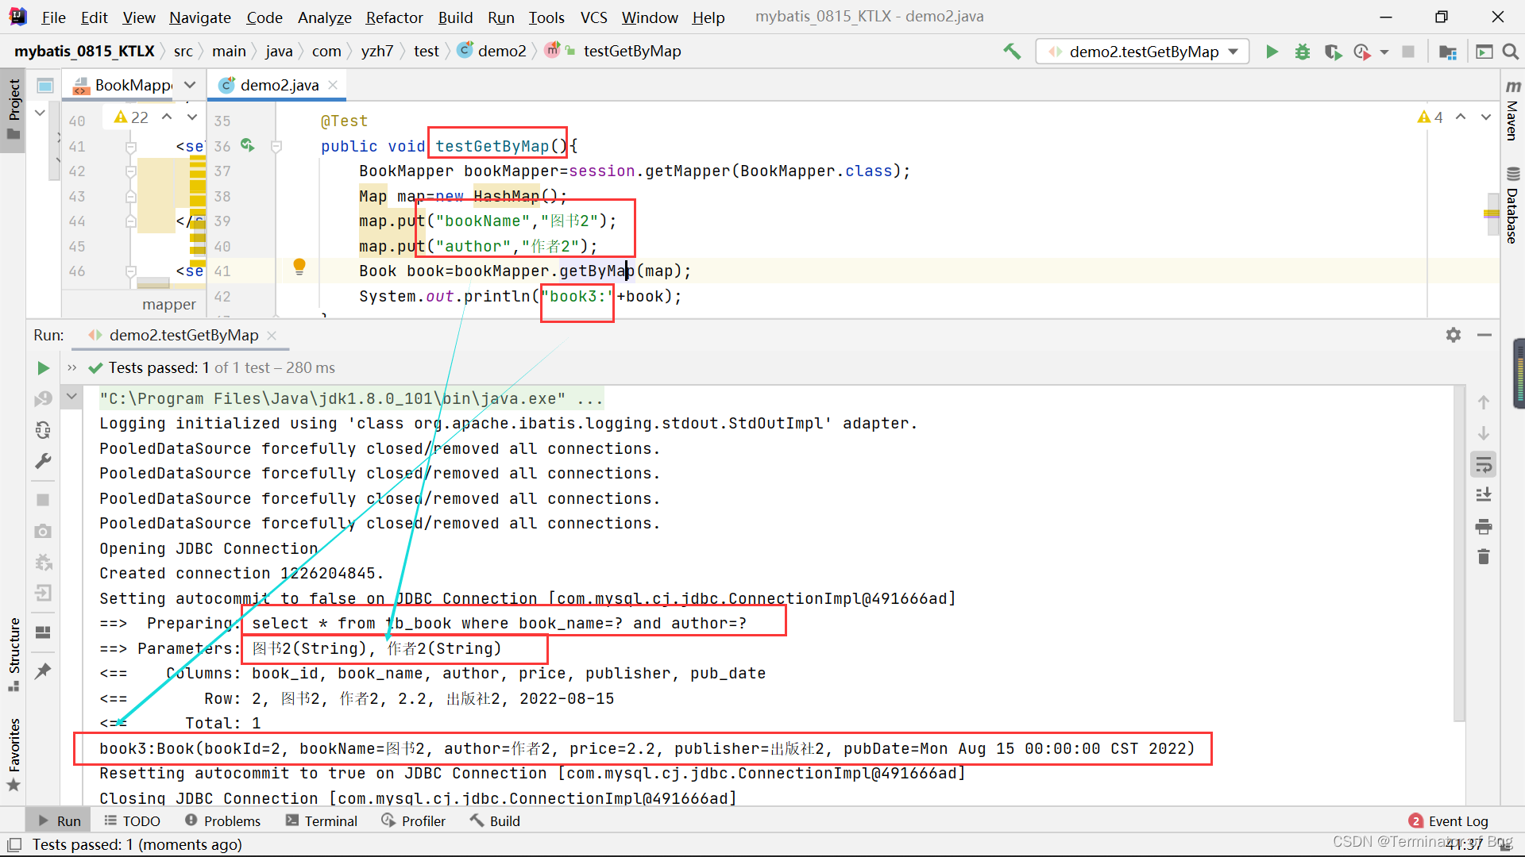1525x857 pixels.
Task: Expand profiler run options arrow
Action: pyautogui.click(x=1384, y=52)
